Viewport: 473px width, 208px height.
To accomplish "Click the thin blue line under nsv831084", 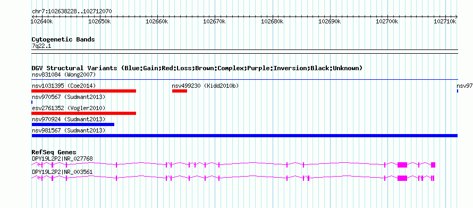I will coord(244,80).
